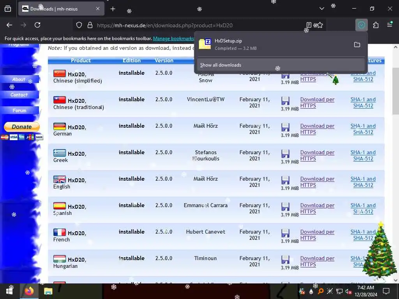Click the Downloads toolbar button
This screenshot has height=299, width=399.
click(361, 25)
